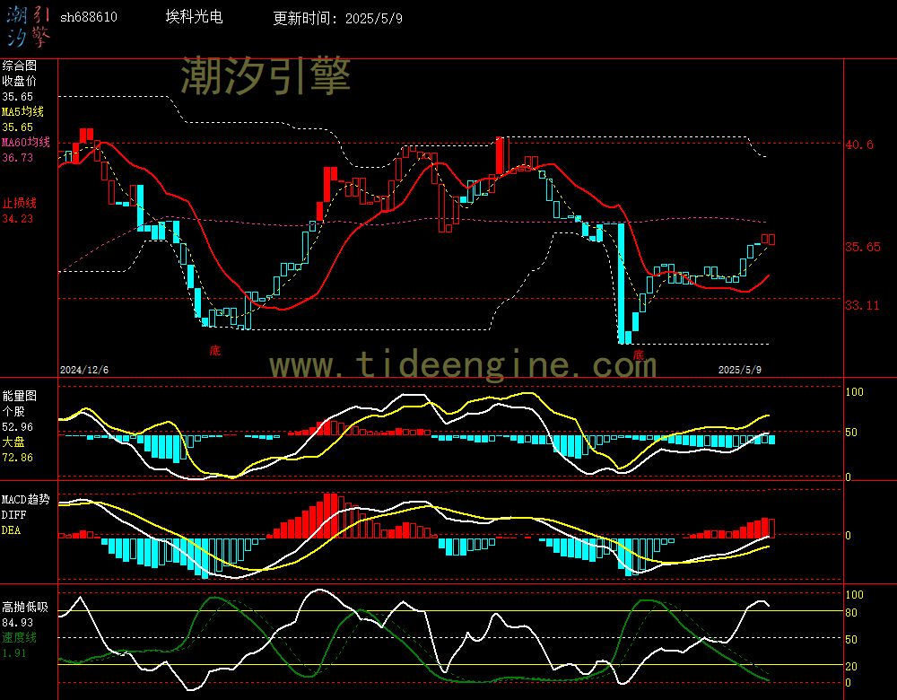Click the 潮汐引擎 logo in the header
897x700 pixels.
[28, 27]
